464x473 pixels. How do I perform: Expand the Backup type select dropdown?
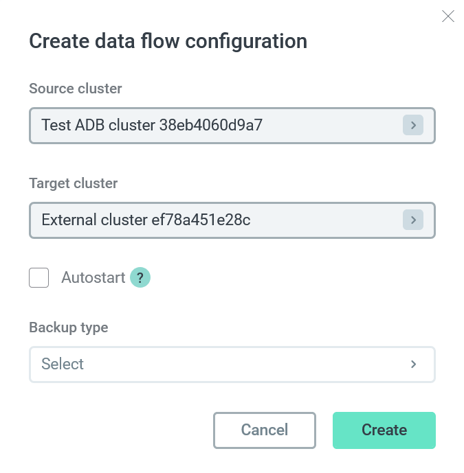232,364
